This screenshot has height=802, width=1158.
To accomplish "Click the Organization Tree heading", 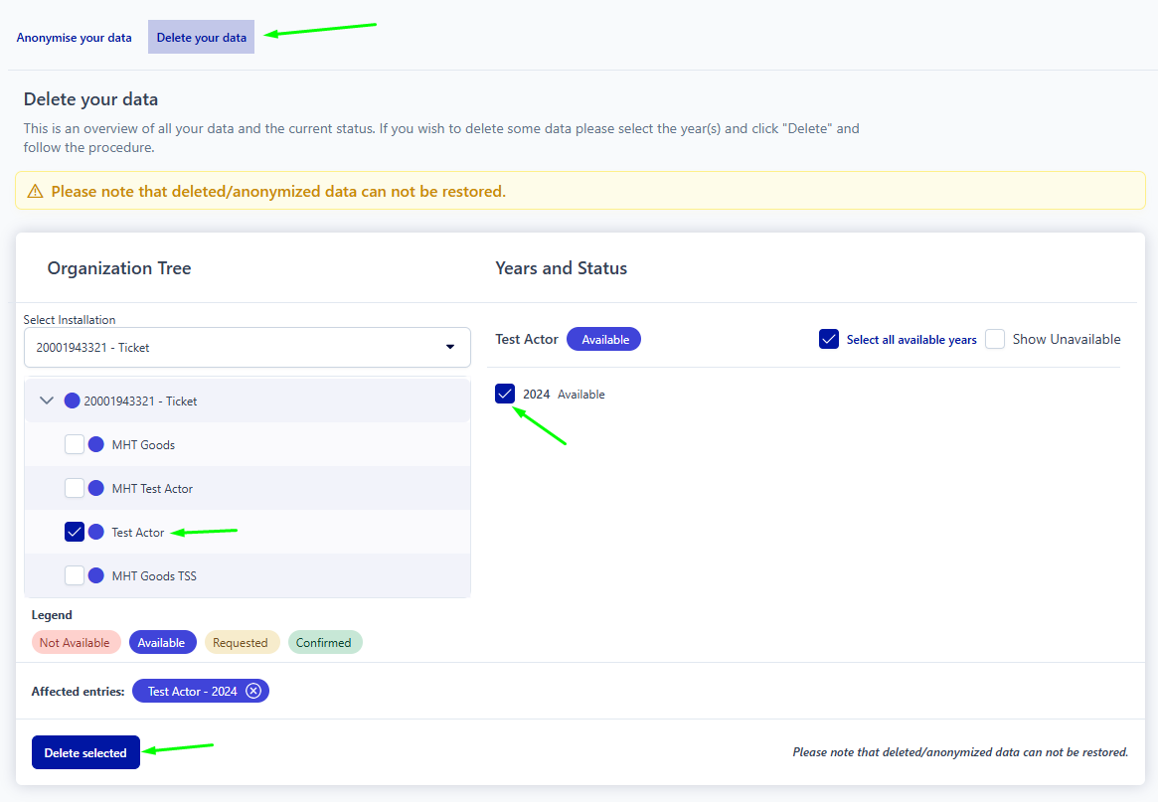I will (x=119, y=268).
